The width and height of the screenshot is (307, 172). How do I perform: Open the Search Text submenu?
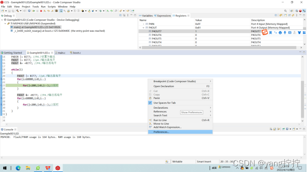pyautogui.click(x=180, y=115)
